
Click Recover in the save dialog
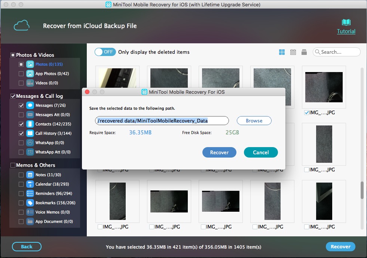[x=219, y=152]
